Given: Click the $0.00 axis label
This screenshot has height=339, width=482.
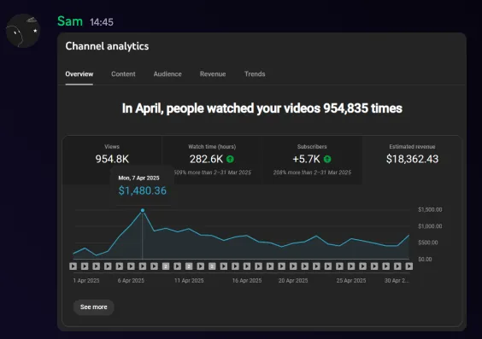Looking at the screenshot, I should pos(425,260).
